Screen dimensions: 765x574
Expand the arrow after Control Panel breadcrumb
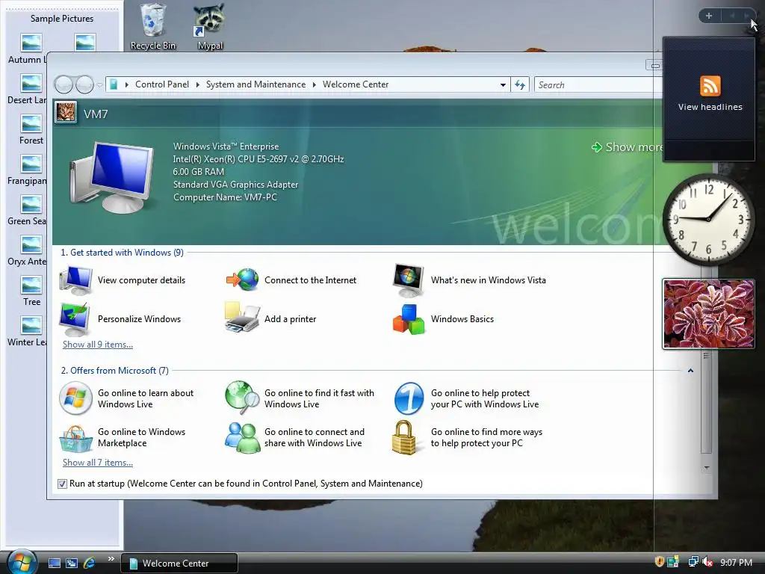pyautogui.click(x=197, y=84)
